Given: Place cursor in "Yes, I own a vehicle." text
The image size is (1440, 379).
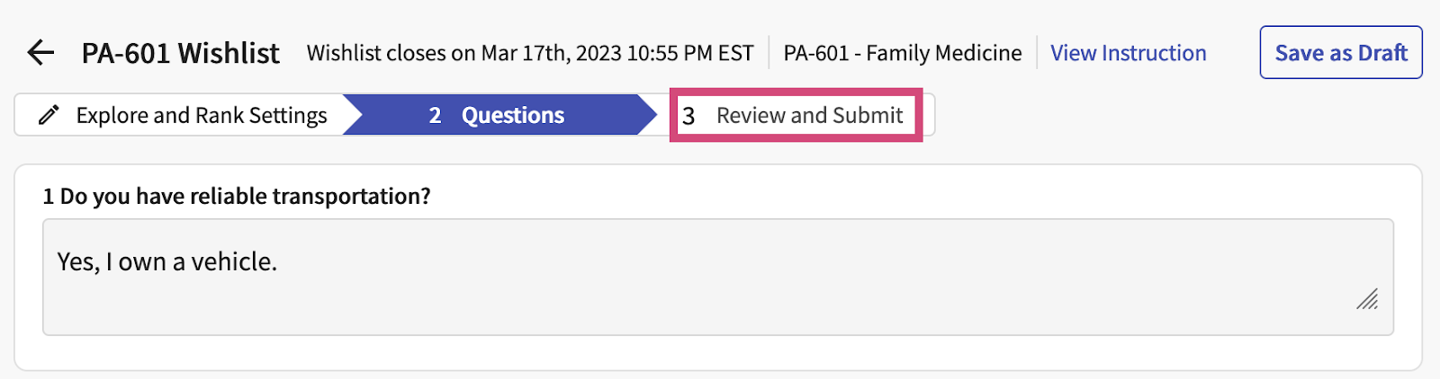Looking at the screenshot, I should click(x=167, y=261).
